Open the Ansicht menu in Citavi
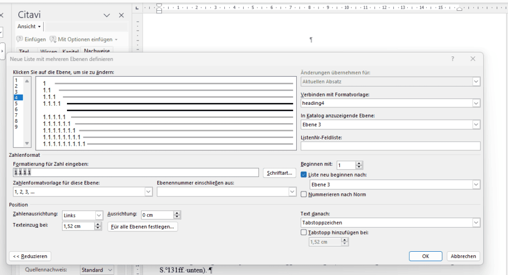Screen dimensions: 508x275 (29, 26)
